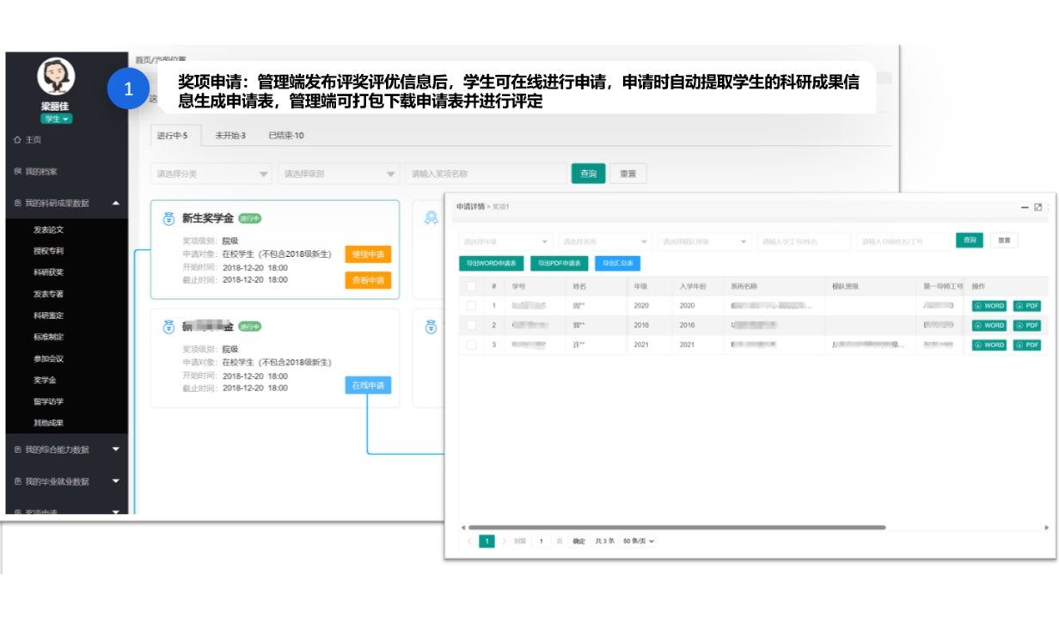The width and height of the screenshot is (1059, 617).
Task: Click the next page arrow in pagination
Action: coord(505,541)
